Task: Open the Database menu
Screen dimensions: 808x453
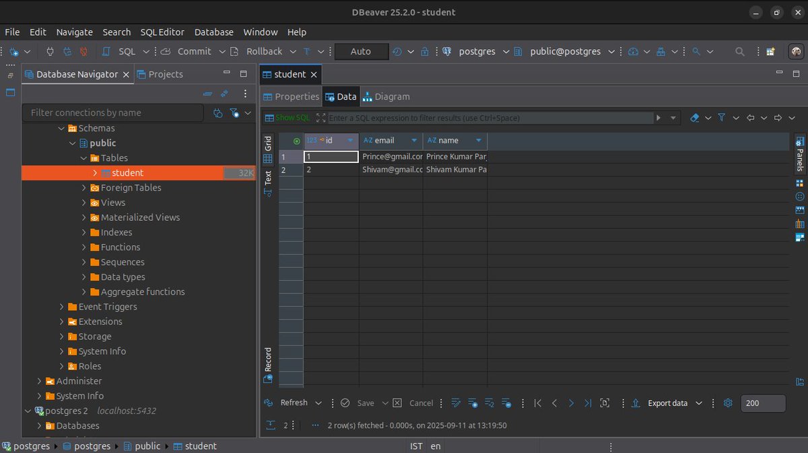Action: 214,32
